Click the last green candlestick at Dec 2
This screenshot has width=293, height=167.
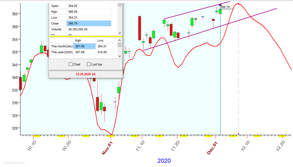[x=220, y=11]
